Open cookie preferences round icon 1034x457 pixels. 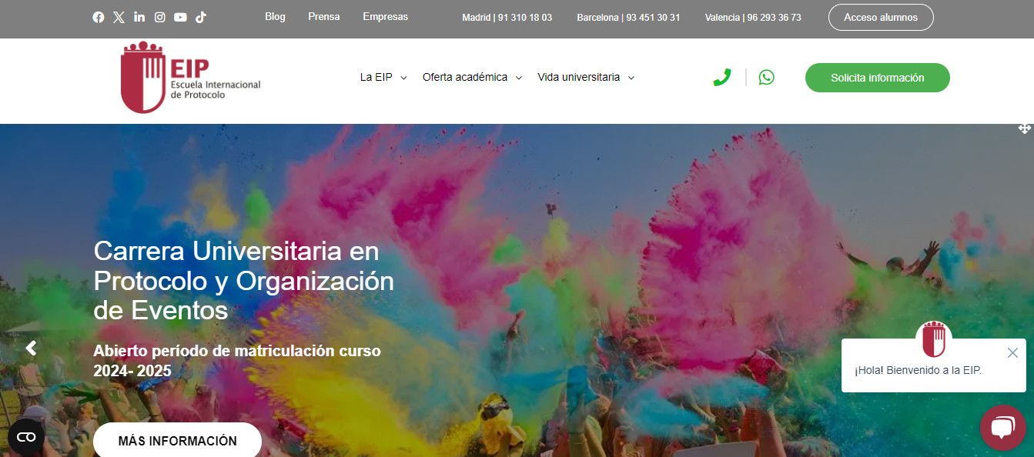point(26,437)
